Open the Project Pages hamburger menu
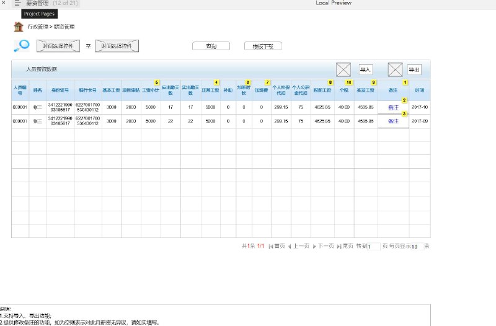This screenshot has width=496, height=326. click(17, 4)
